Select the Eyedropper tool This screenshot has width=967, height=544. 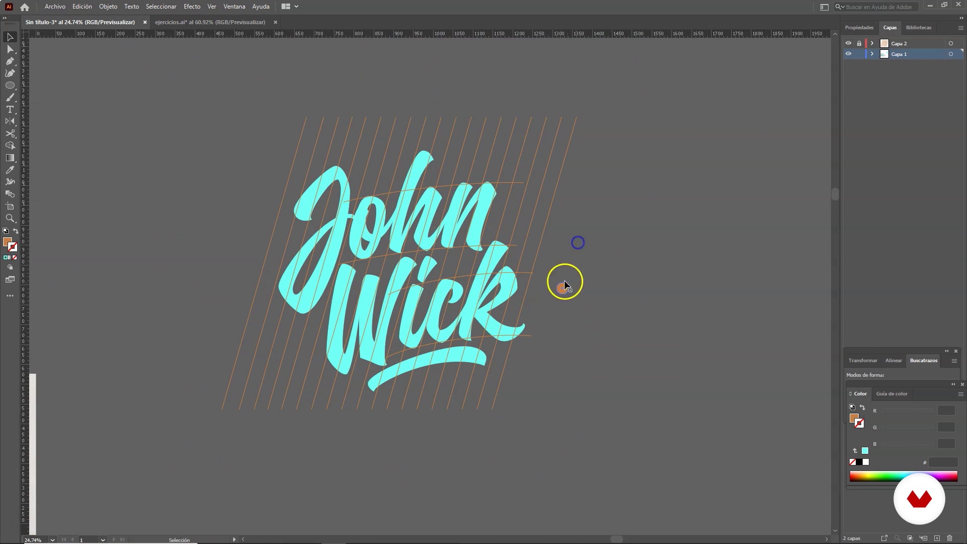10,170
